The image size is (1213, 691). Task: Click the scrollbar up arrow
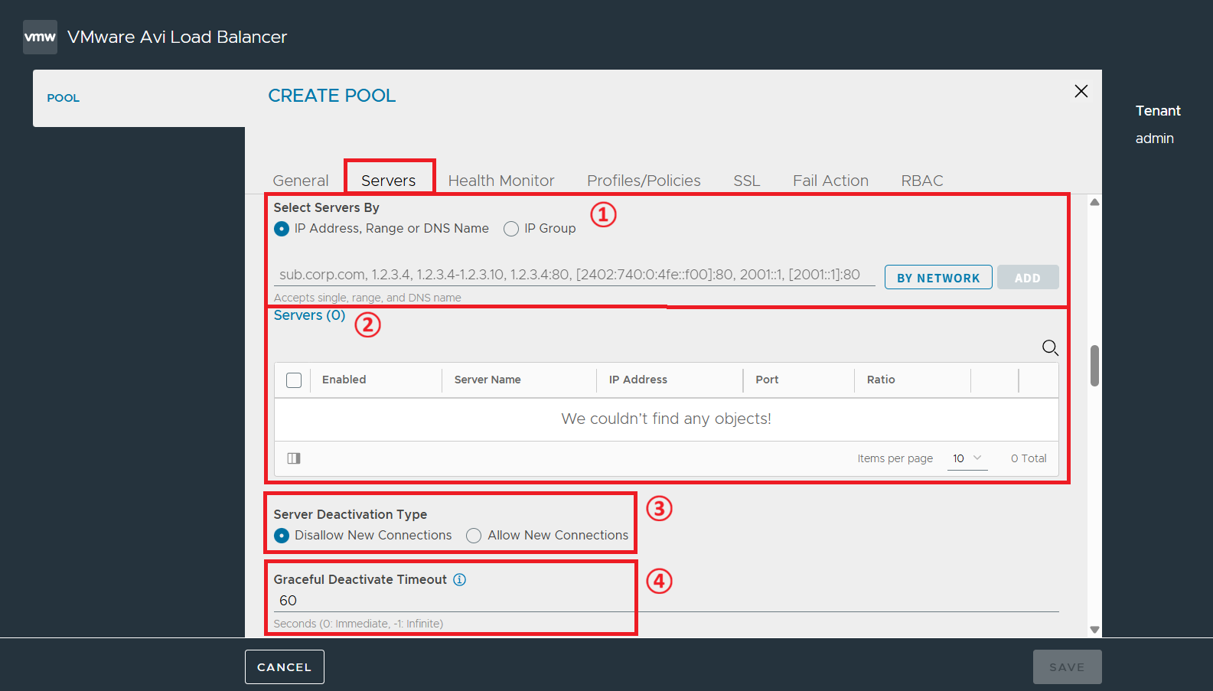tap(1094, 202)
